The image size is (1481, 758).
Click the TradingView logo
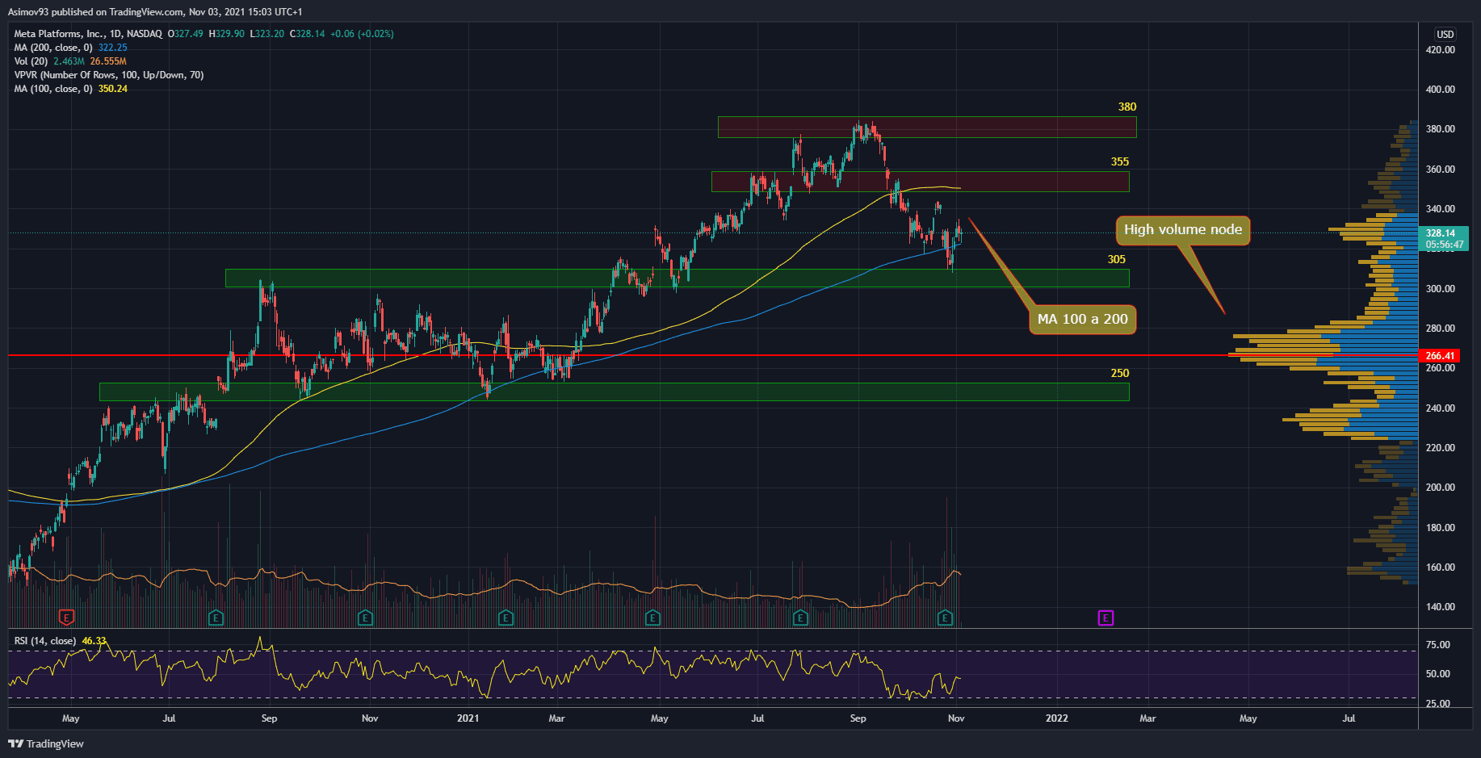click(x=47, y=743)
